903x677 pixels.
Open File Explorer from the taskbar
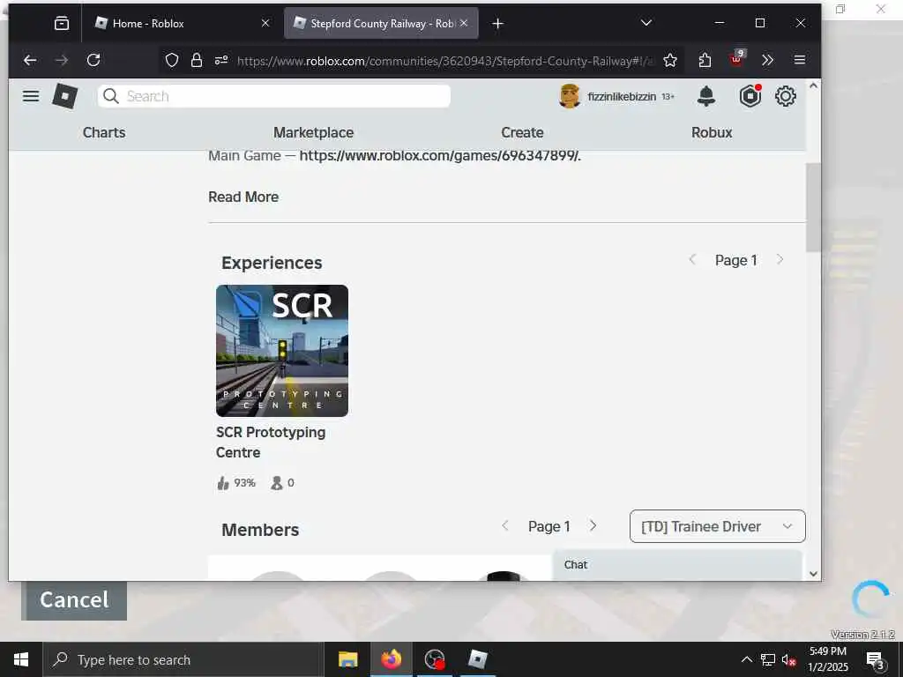coord(347,659)
